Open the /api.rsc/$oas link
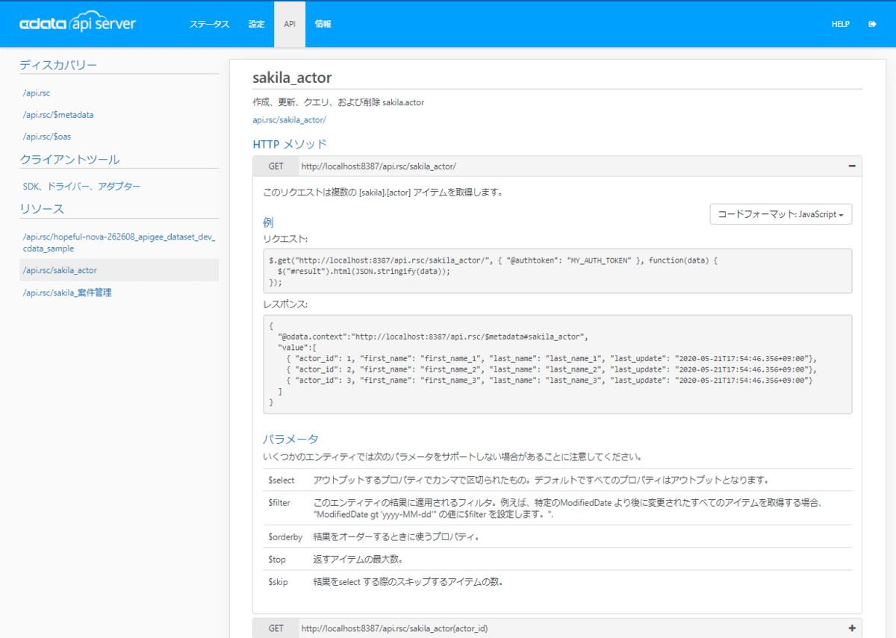 click(47, 137)
